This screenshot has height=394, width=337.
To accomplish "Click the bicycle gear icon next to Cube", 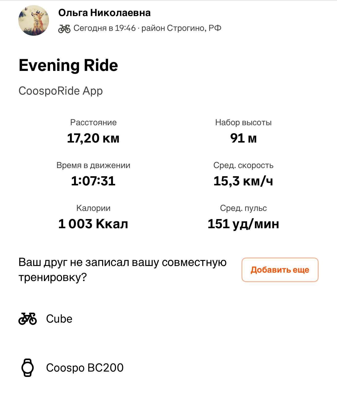I will point(28,319).
